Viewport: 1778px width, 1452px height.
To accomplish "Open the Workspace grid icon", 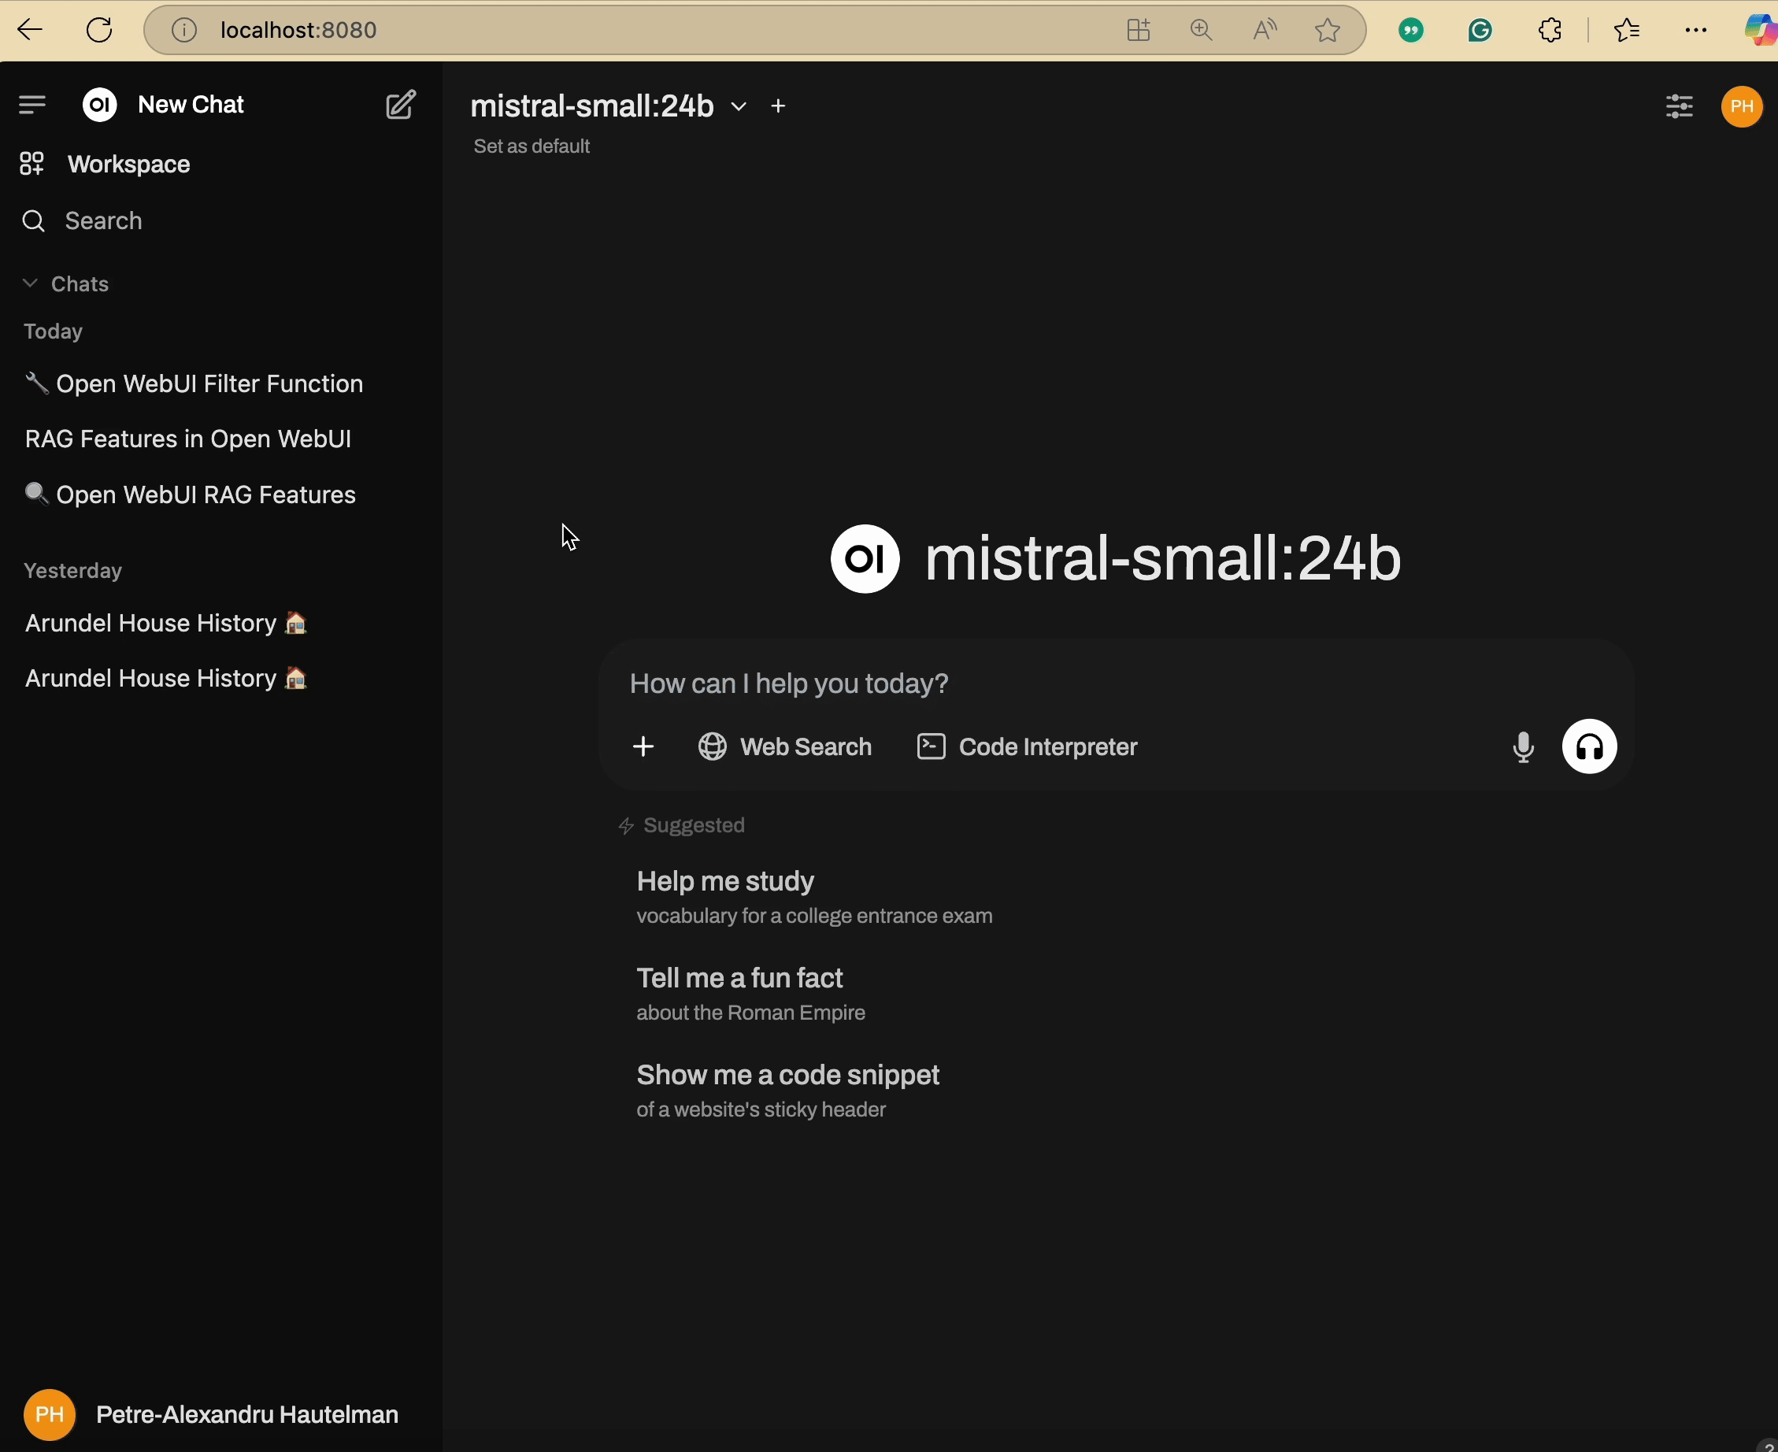I will click(x=31, y=164).
